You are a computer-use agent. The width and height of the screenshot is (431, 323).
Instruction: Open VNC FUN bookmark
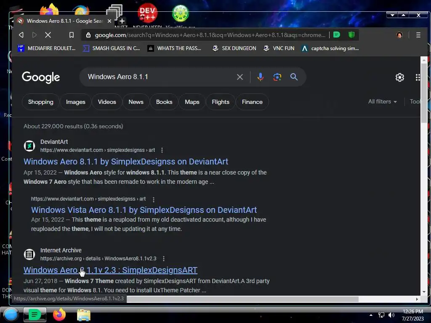(x=279, y=48)
